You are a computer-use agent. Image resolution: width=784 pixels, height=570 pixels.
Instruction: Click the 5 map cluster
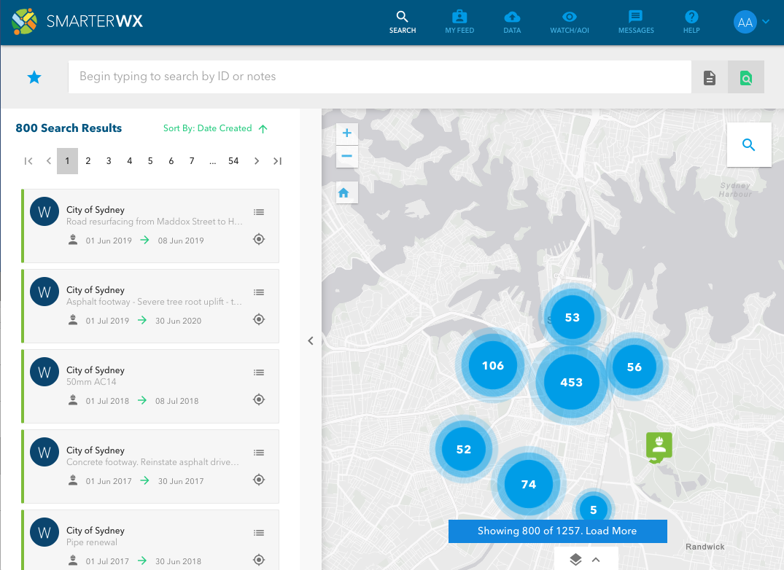coord(594,510)
